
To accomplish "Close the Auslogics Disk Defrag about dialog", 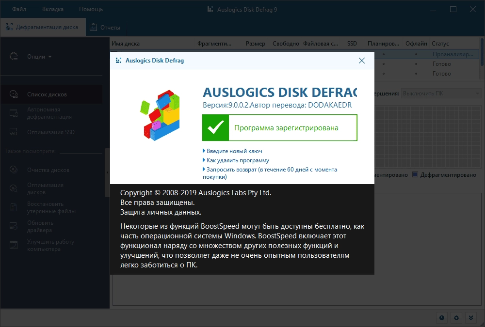I will (x=362, y=61).
